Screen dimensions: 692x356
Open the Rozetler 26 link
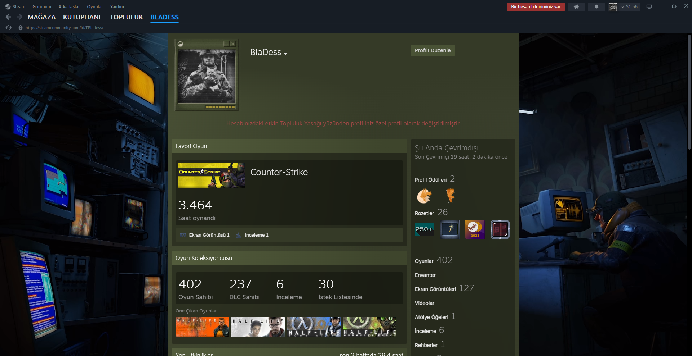tap(431, 213)
